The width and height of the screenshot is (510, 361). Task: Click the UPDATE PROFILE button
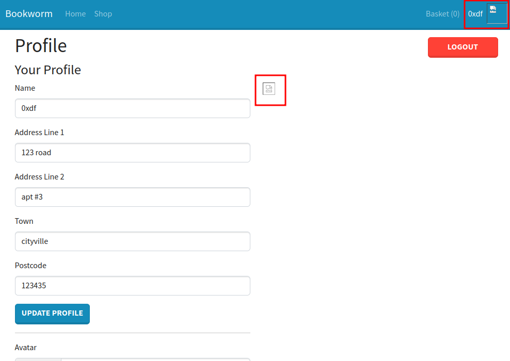click(52, 314)
